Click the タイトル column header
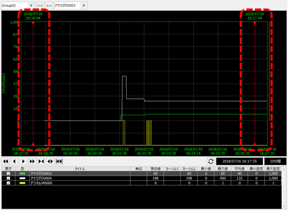Image resolution: width=288 pixels, height=210 pixels. click(x=80, y=169)
